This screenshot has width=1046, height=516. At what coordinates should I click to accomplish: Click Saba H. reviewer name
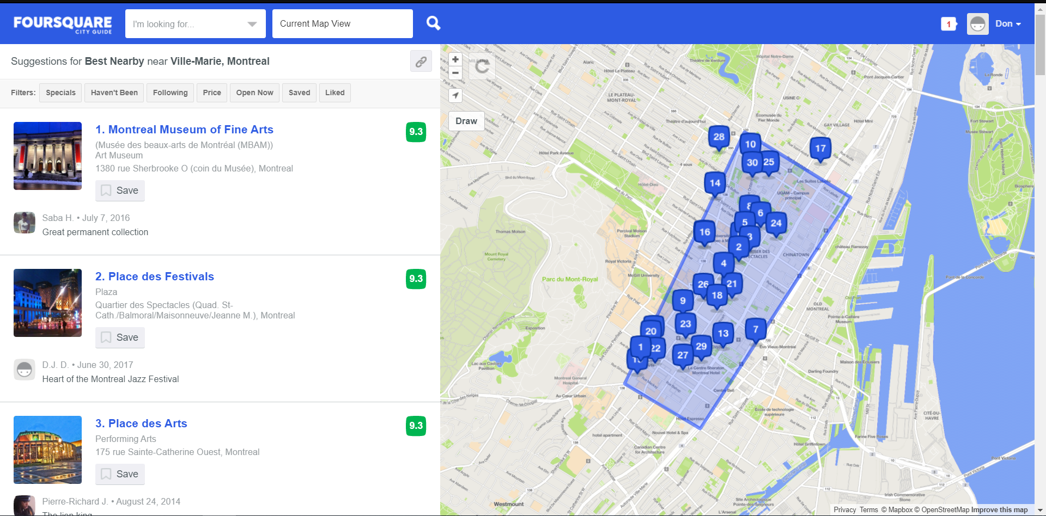pyautogui.click(x=58, y=218)
